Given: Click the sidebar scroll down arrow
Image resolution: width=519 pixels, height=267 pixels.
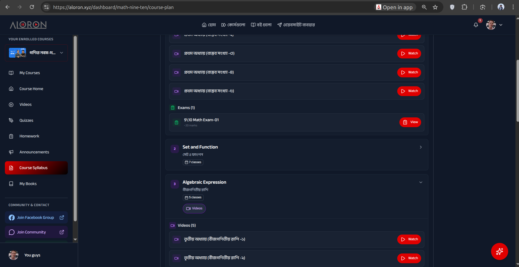Looking at the screenshot, I should click(75, 239).
